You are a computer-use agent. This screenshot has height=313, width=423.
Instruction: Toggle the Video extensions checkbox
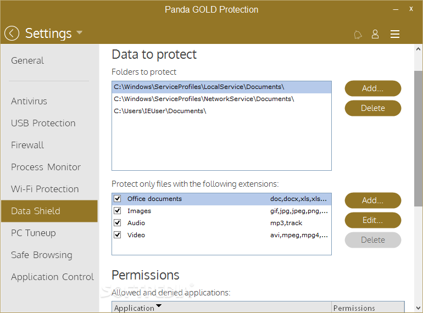(x=118, y=235)
